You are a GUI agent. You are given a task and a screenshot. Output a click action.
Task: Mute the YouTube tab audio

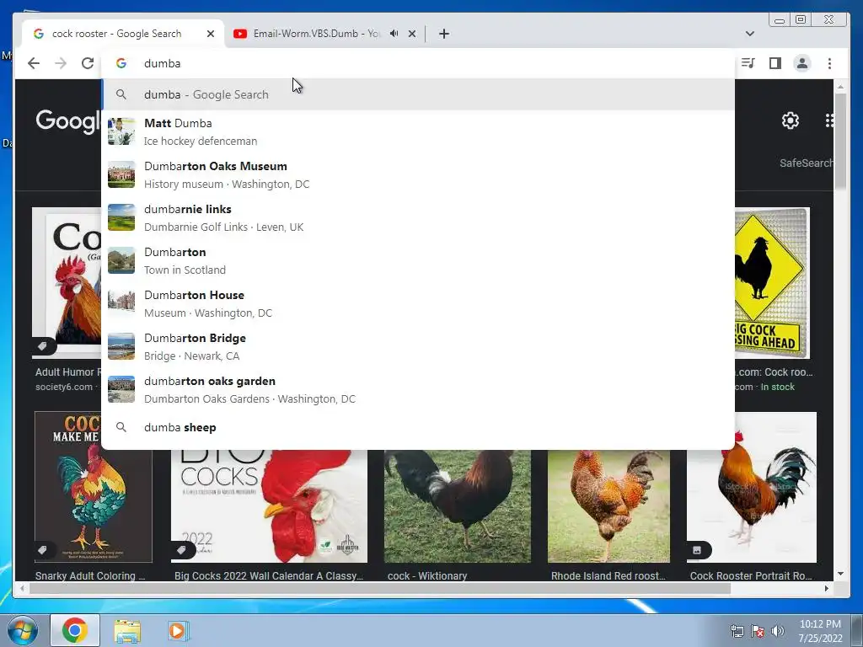click(394, 34)
